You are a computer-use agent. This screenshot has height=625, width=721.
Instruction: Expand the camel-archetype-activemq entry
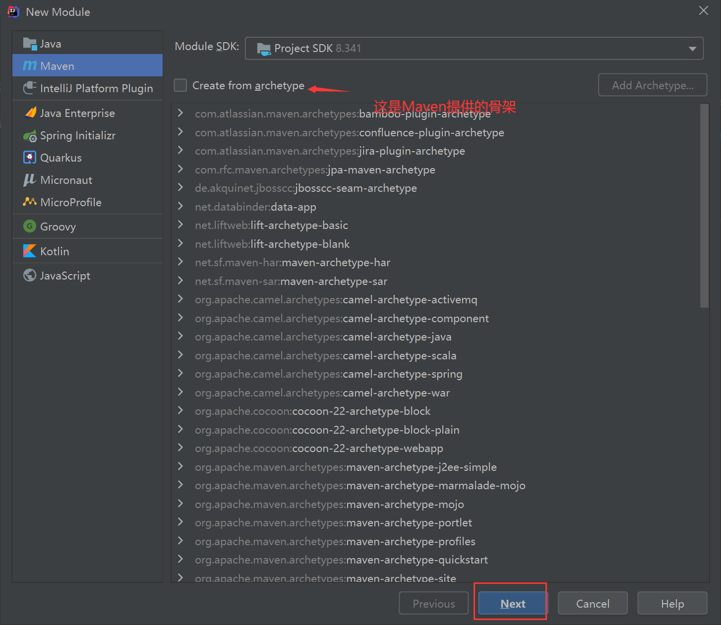180,299
